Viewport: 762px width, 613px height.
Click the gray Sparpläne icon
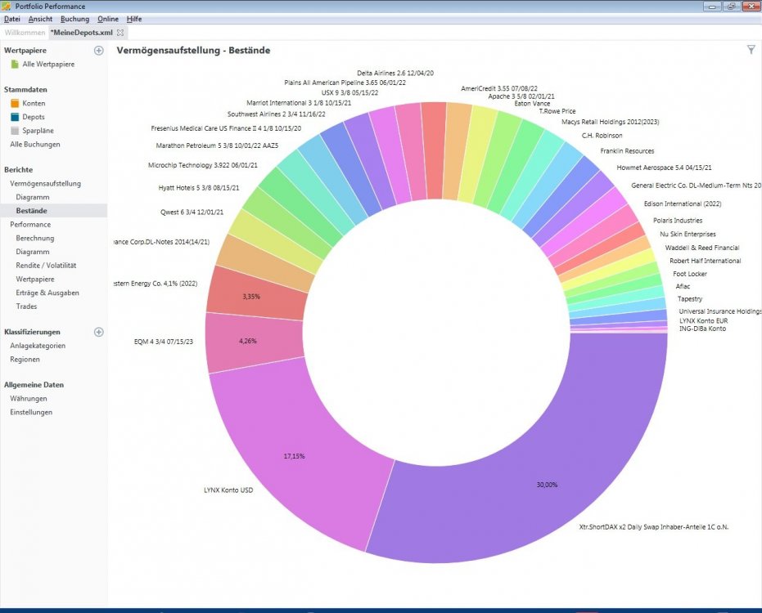coord(15,131)
